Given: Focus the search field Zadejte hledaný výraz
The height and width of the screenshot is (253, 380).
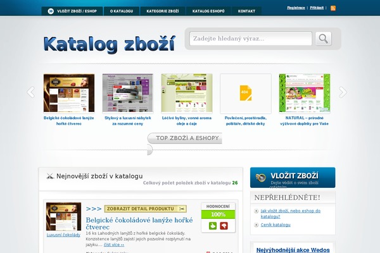Looking at the screenshot, I should tap(251, 39).
